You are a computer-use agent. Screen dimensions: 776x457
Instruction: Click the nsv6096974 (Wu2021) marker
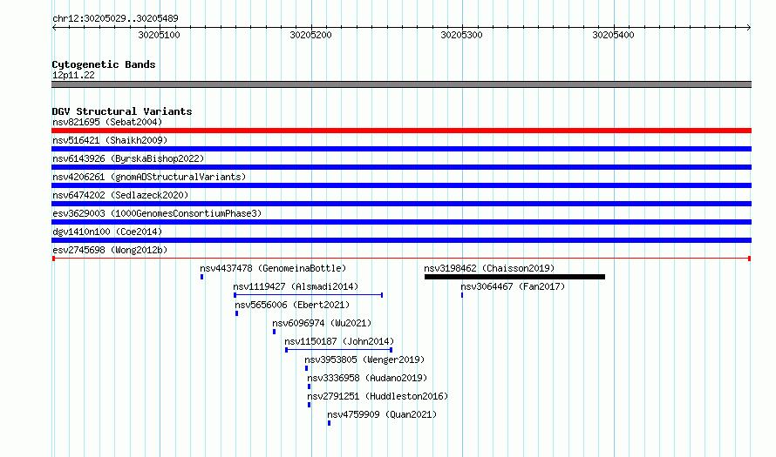[274, 332]
